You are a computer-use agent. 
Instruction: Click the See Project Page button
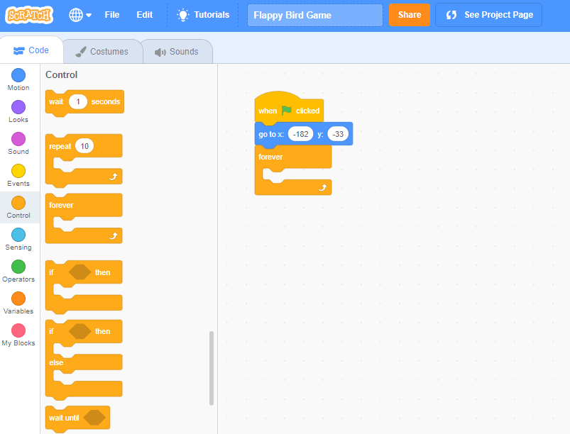[x=488, y=15]
